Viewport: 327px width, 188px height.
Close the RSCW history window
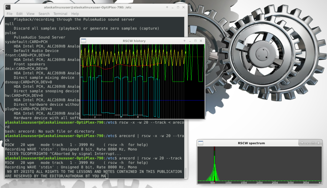[201, 41]
